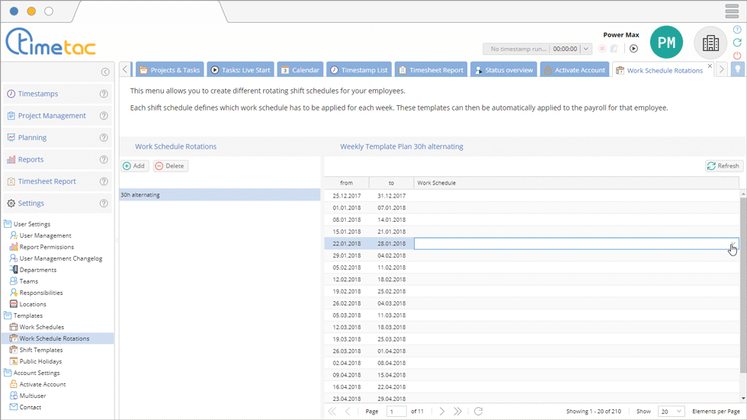
Task: Switch to Status overview tab
Action: 504,69
